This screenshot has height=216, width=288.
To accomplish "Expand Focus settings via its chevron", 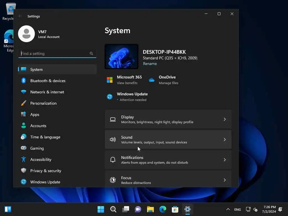I will [224, 180].
